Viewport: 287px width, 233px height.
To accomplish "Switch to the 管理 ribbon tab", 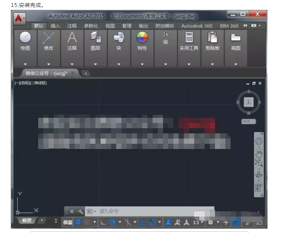I will [127, 26].
